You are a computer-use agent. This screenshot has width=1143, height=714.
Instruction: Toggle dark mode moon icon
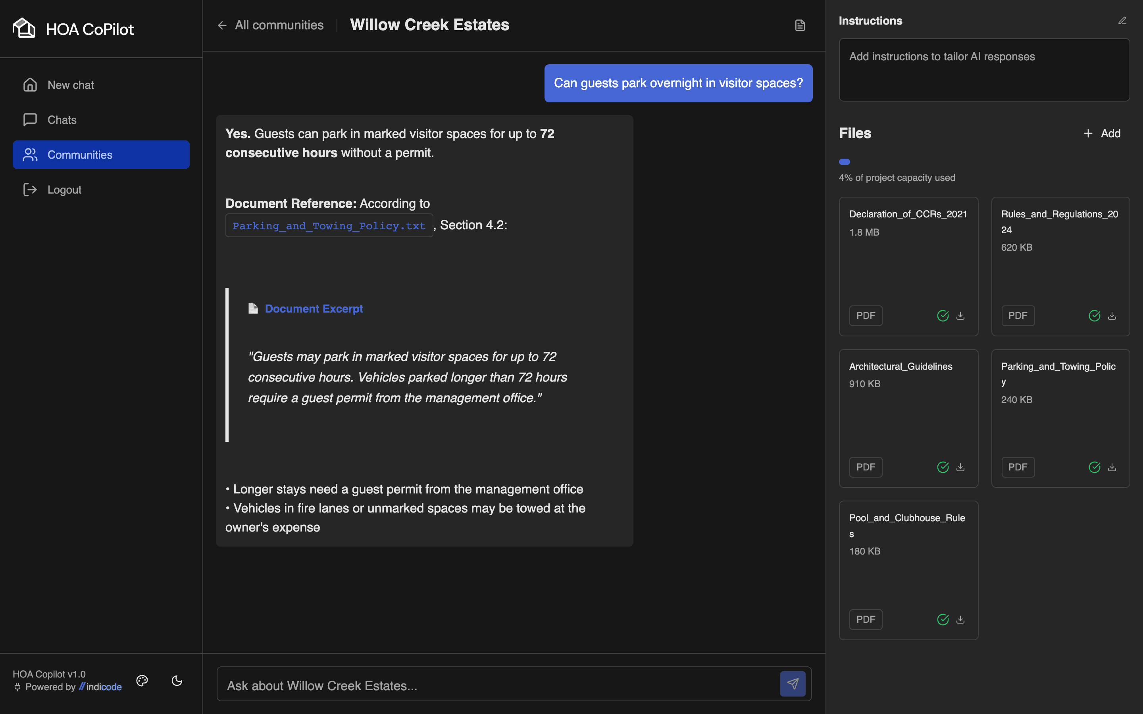point(177,681)
